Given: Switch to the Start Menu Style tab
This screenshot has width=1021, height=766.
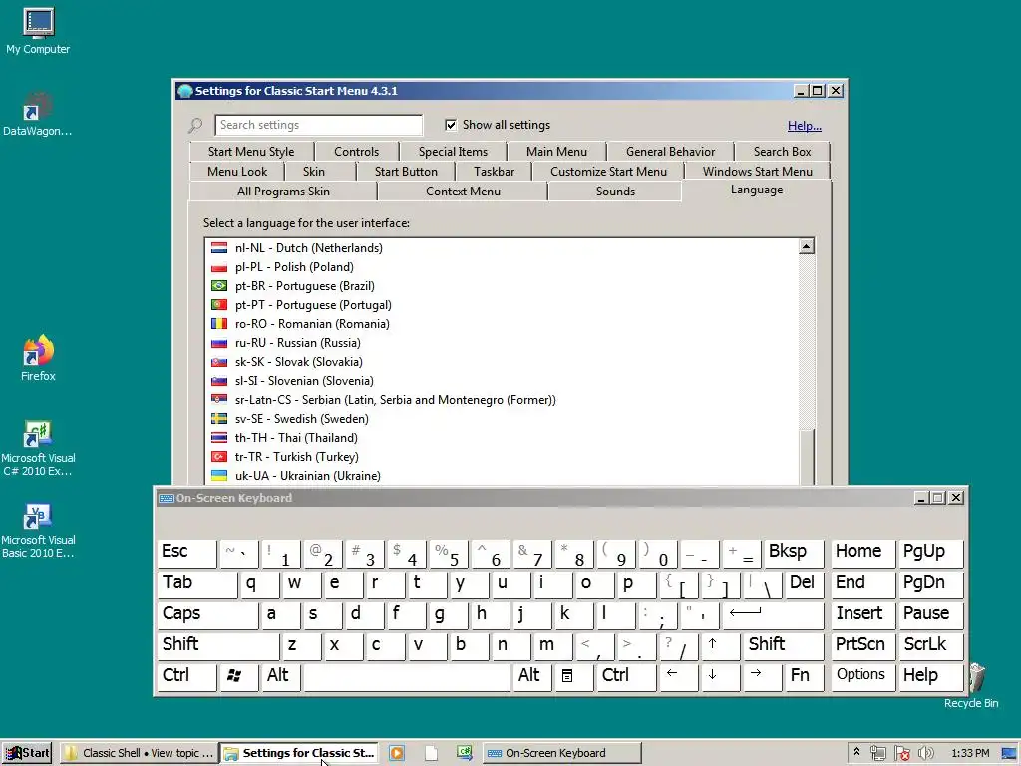Looking at the screenshot, I should 251,152.
